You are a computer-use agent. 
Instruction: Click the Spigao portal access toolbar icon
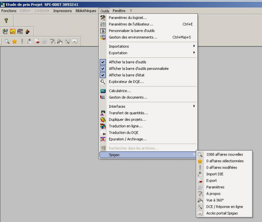point(75,41)
